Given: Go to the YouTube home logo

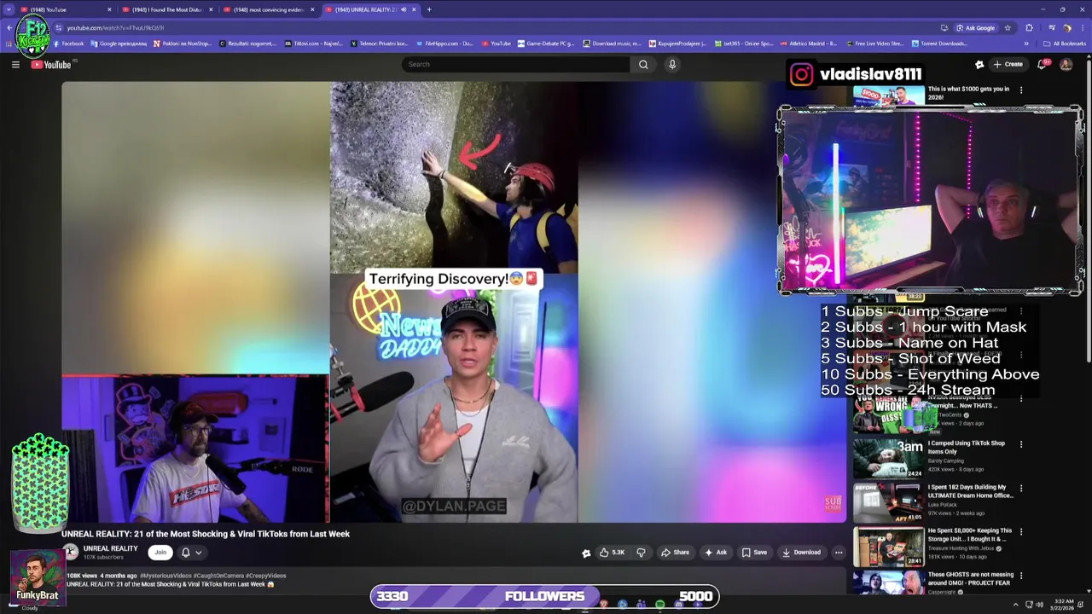Looking at the screenshot, I should [52, 65].
